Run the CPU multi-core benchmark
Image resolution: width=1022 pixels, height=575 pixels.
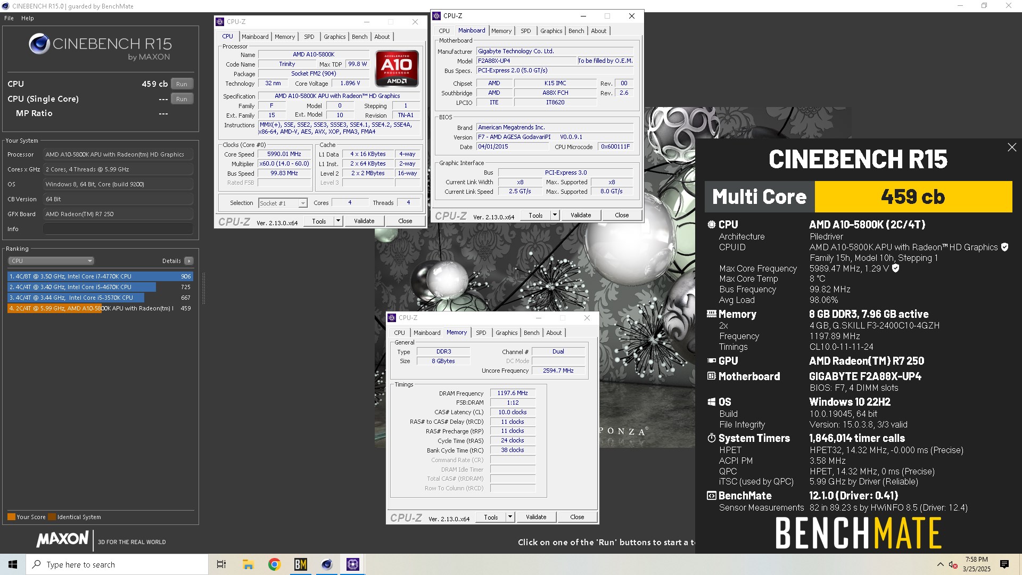tap(182, 84)
